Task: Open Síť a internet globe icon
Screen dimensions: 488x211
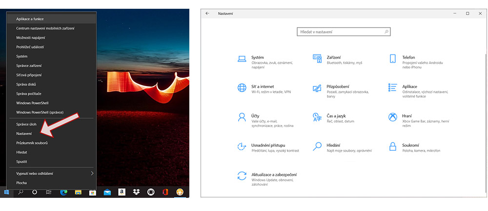Action: [242, 88]
